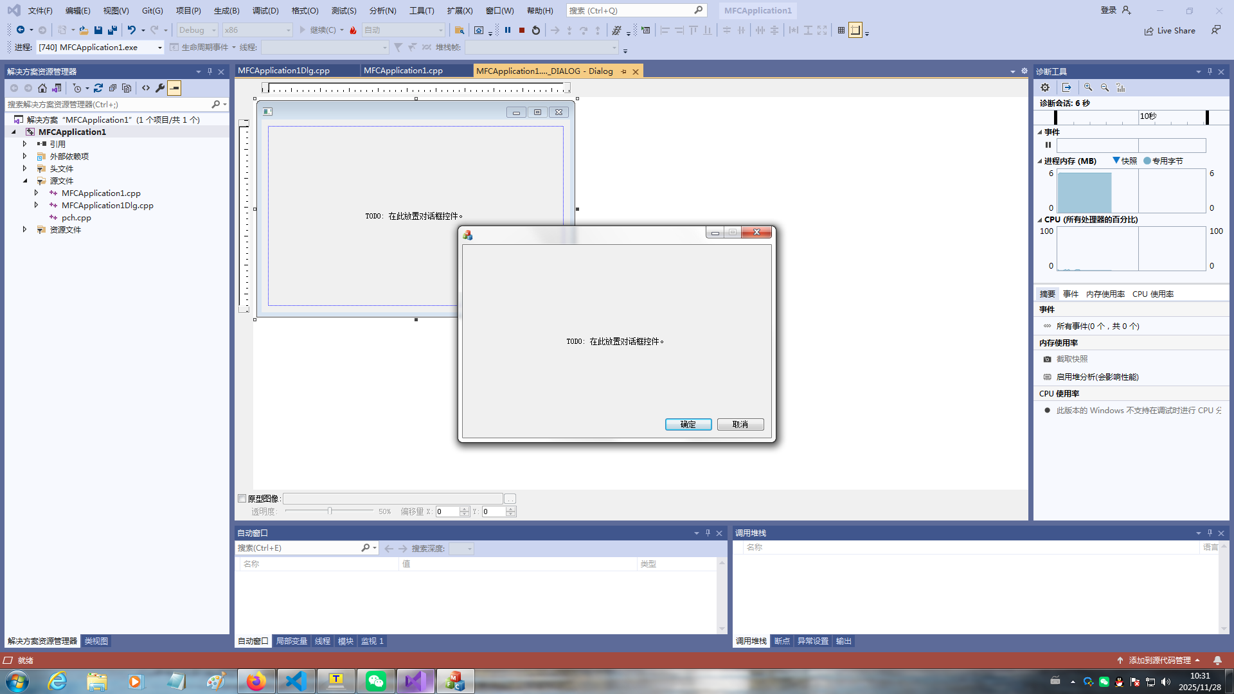Stop debugging with the red square icon
Screen dimensions: 1234x694
tap(522, 30)
